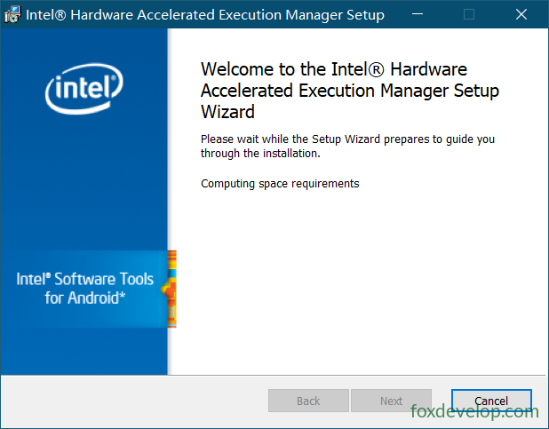Click the registered trademark symbol in heading

point(376,69)
